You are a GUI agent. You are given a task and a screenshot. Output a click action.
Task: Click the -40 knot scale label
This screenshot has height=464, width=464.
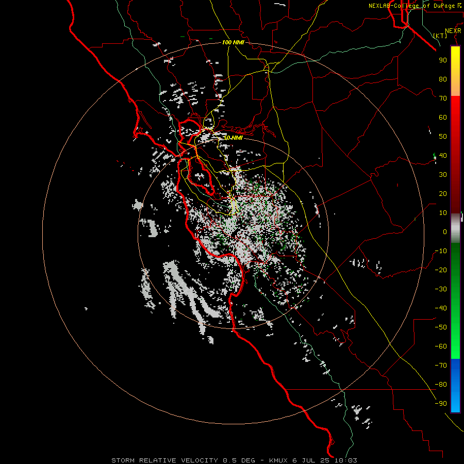[441, 308]
